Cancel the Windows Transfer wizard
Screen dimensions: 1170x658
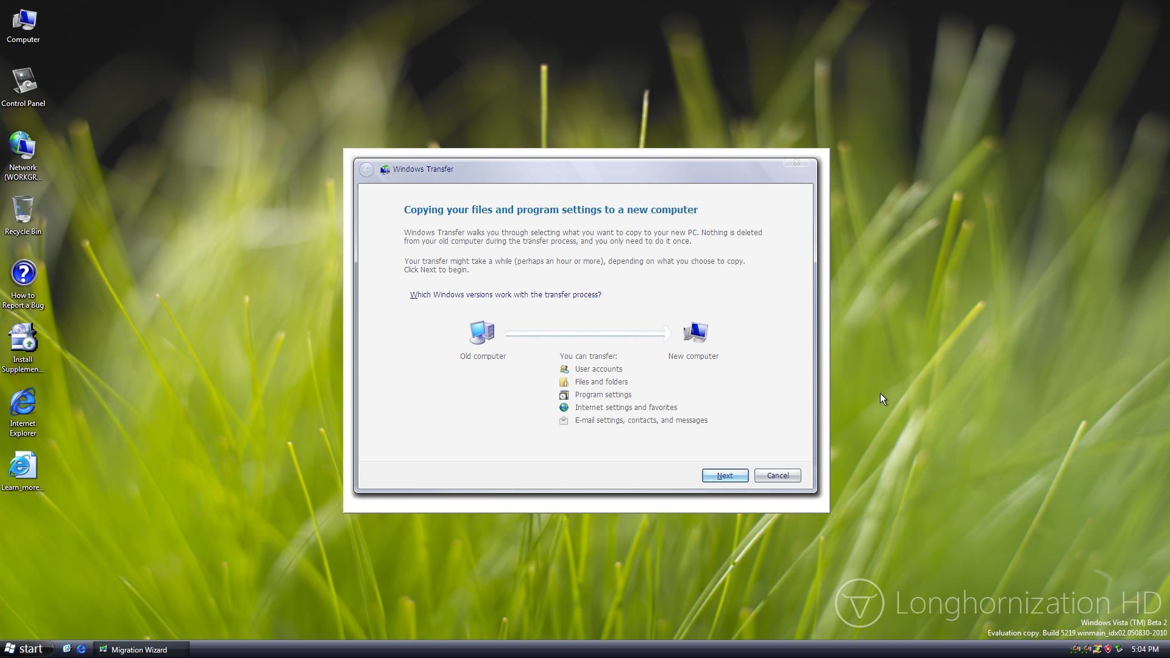click(x=777, y=475)
